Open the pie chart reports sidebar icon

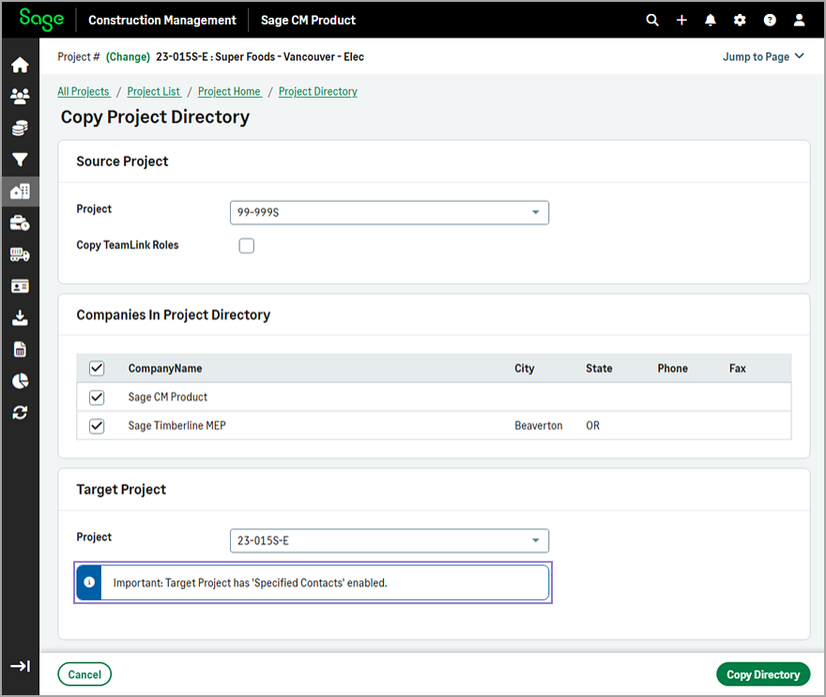click(20, 380)
